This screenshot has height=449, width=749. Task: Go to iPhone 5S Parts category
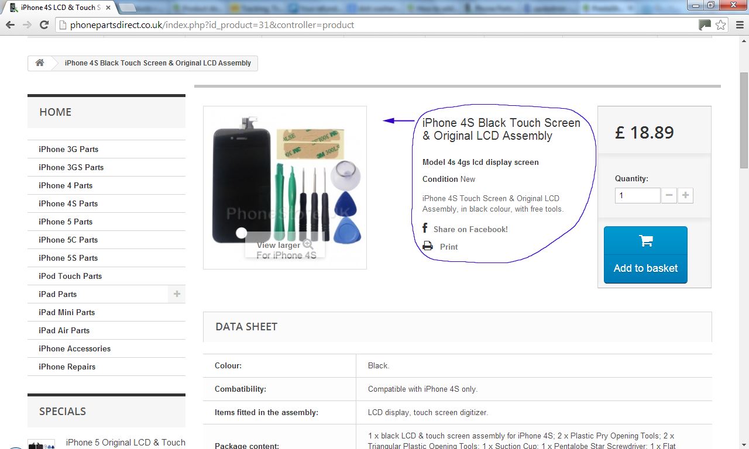tap(68, 258)
